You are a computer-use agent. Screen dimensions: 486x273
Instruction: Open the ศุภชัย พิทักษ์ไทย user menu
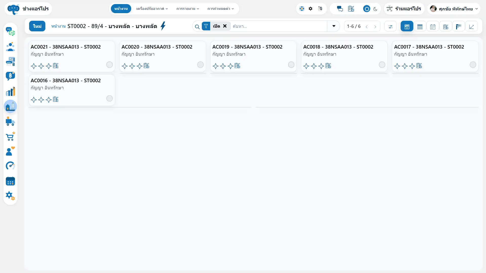pos(454,9)
